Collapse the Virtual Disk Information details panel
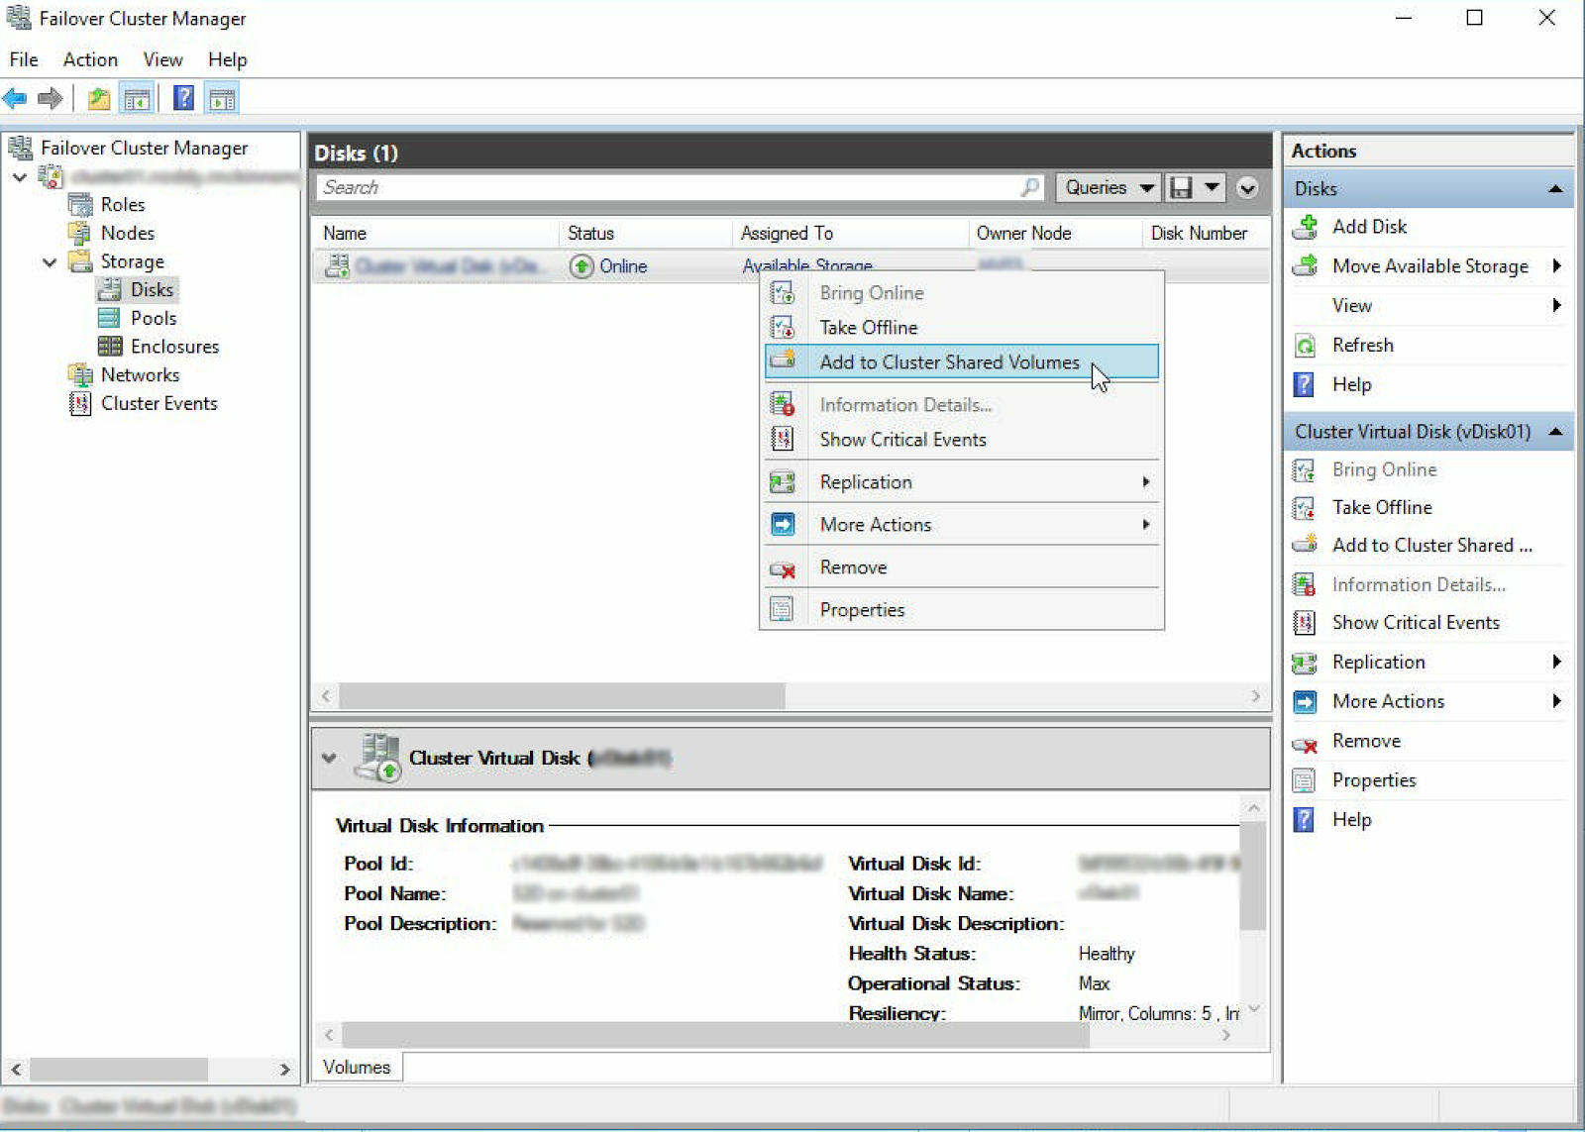Viewport: 1585px width, 1132px height. [330, 758]
